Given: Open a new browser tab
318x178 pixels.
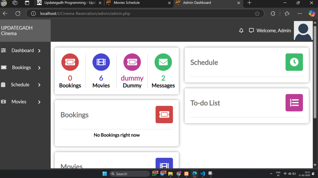Looking at the screenshot, I should (x=249, y=3).
